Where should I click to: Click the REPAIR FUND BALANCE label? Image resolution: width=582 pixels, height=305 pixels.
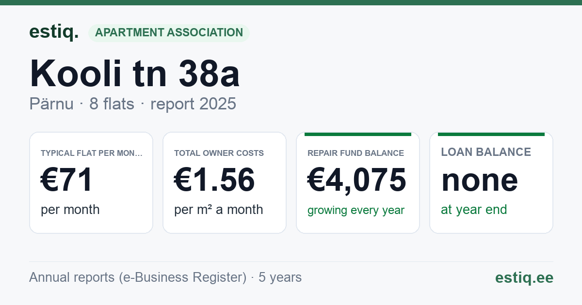point(356,153)
